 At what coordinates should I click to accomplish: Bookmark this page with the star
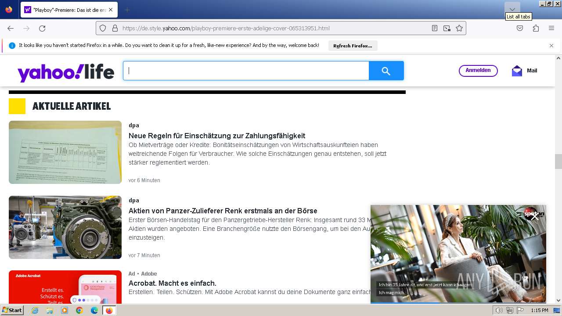pos(459,28)
